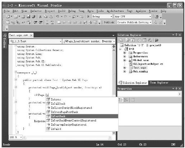Click the Increase Indent toolbar icon
The width and height of the screenshot is (185, 148).
[41, 22]
